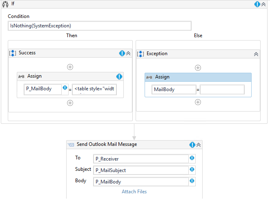The width and height of the screenshot is (270, 199).
Task: Click the empty value field in Exception Assign
Action: (222, 89)
